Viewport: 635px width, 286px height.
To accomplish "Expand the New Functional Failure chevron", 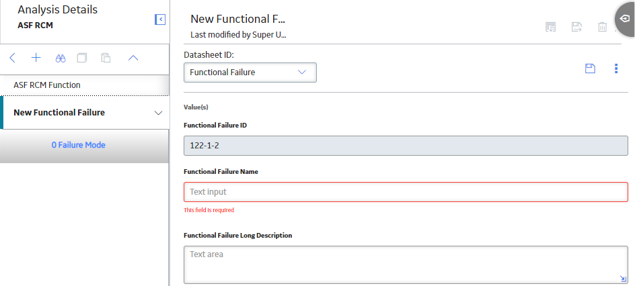I will coord(159,113).
